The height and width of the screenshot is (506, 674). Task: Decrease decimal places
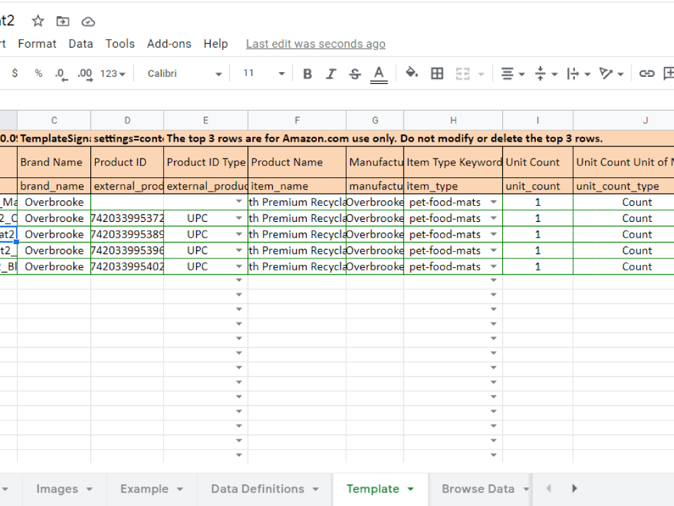click(x=61, y=73)
